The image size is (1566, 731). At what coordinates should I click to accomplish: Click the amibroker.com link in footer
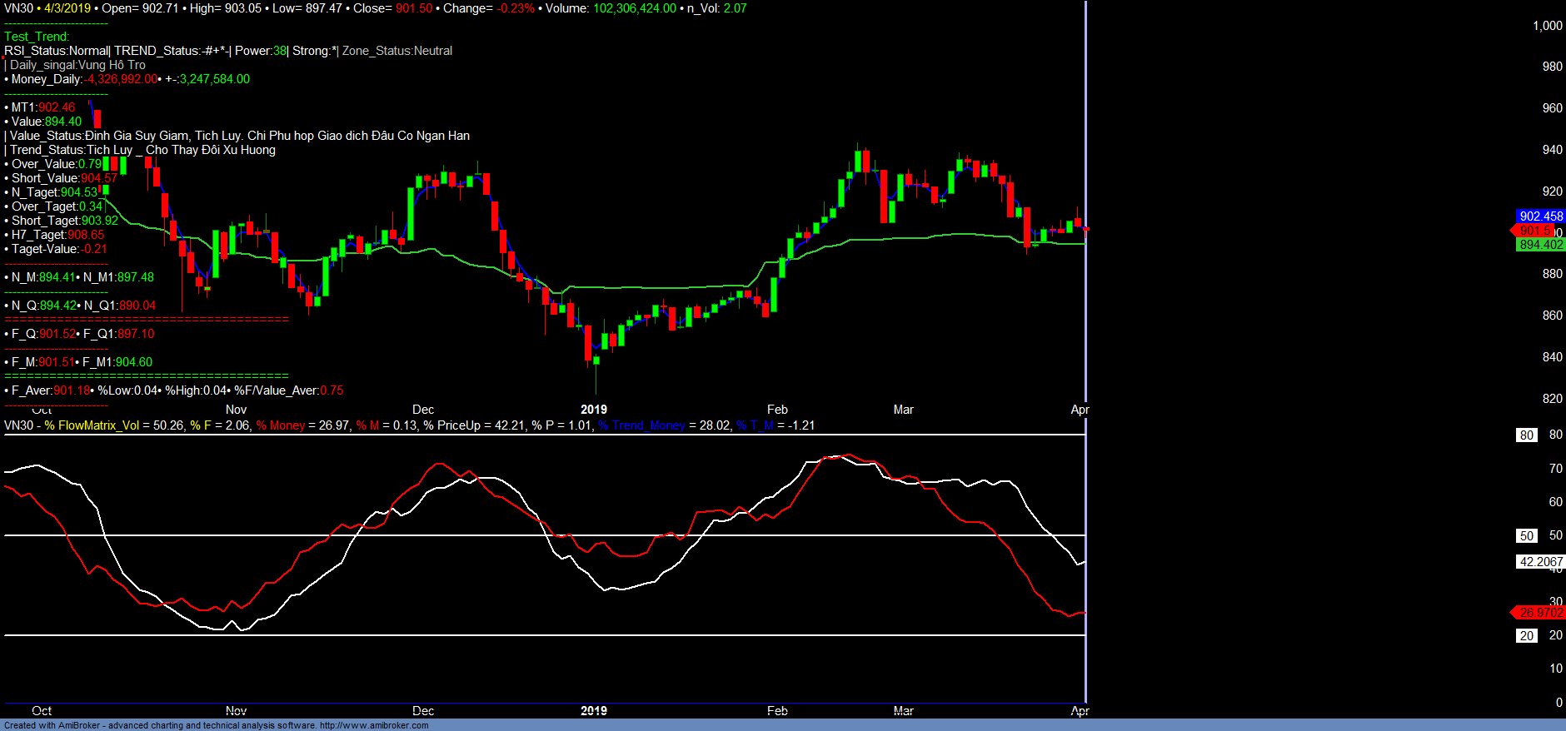(373, 725)
